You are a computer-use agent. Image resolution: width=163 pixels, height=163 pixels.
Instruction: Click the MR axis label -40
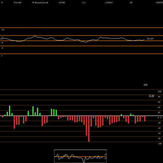[159, 128]
